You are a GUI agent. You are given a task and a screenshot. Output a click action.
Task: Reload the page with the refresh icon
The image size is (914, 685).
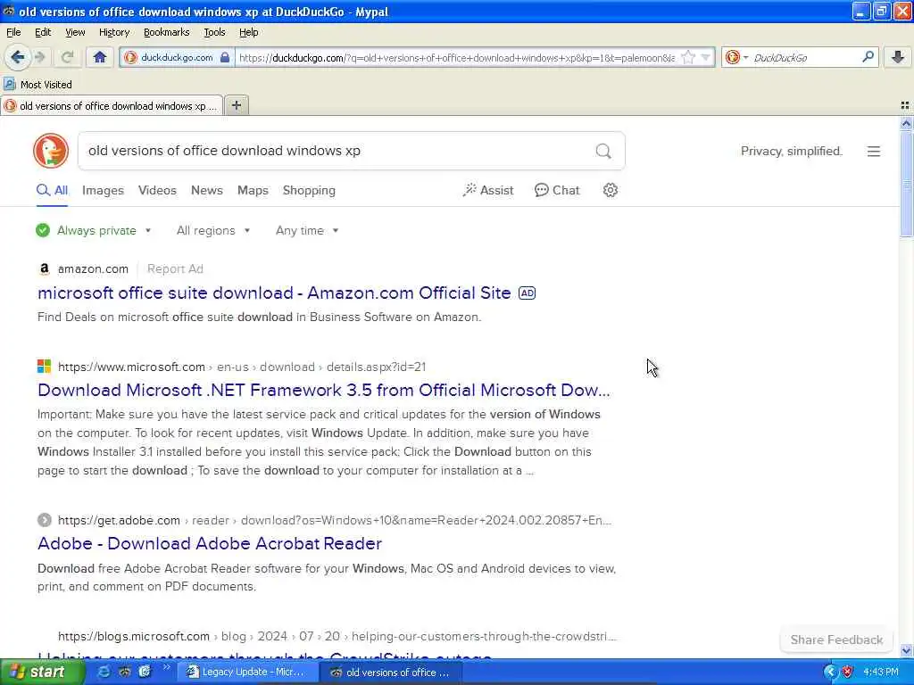(67, 57)
